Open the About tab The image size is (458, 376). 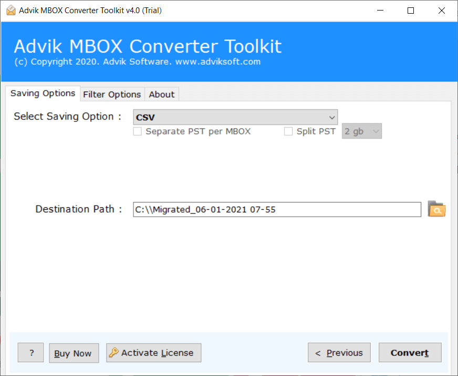pos(161,95)
